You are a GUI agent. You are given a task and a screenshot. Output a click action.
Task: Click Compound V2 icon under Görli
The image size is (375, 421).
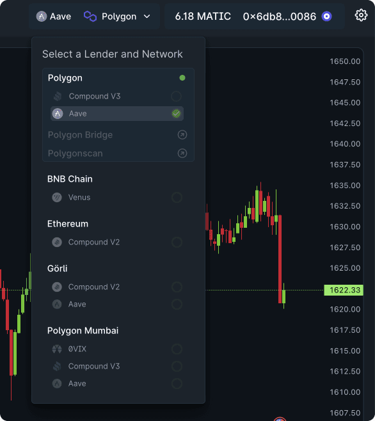pyautogui.click(x=57, y=287)
